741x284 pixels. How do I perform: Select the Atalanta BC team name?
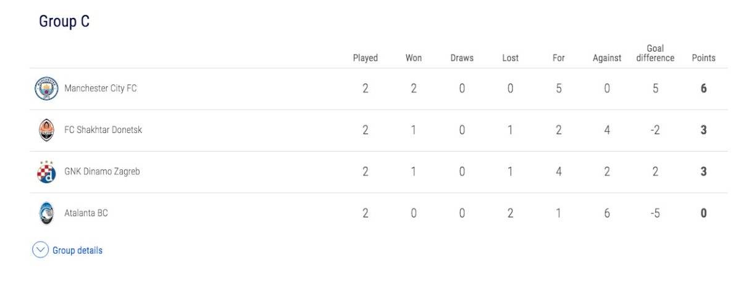[x=86, y=213]
